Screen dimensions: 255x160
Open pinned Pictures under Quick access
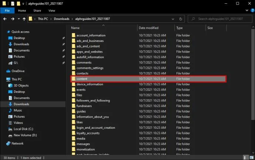tap(19, 57)
